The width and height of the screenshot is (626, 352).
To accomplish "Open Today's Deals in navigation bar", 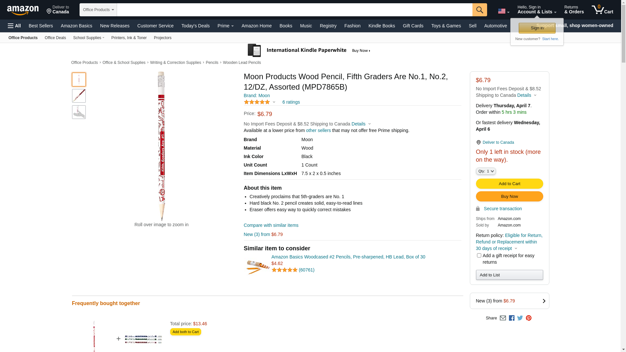I will click(x=195, y=26).
